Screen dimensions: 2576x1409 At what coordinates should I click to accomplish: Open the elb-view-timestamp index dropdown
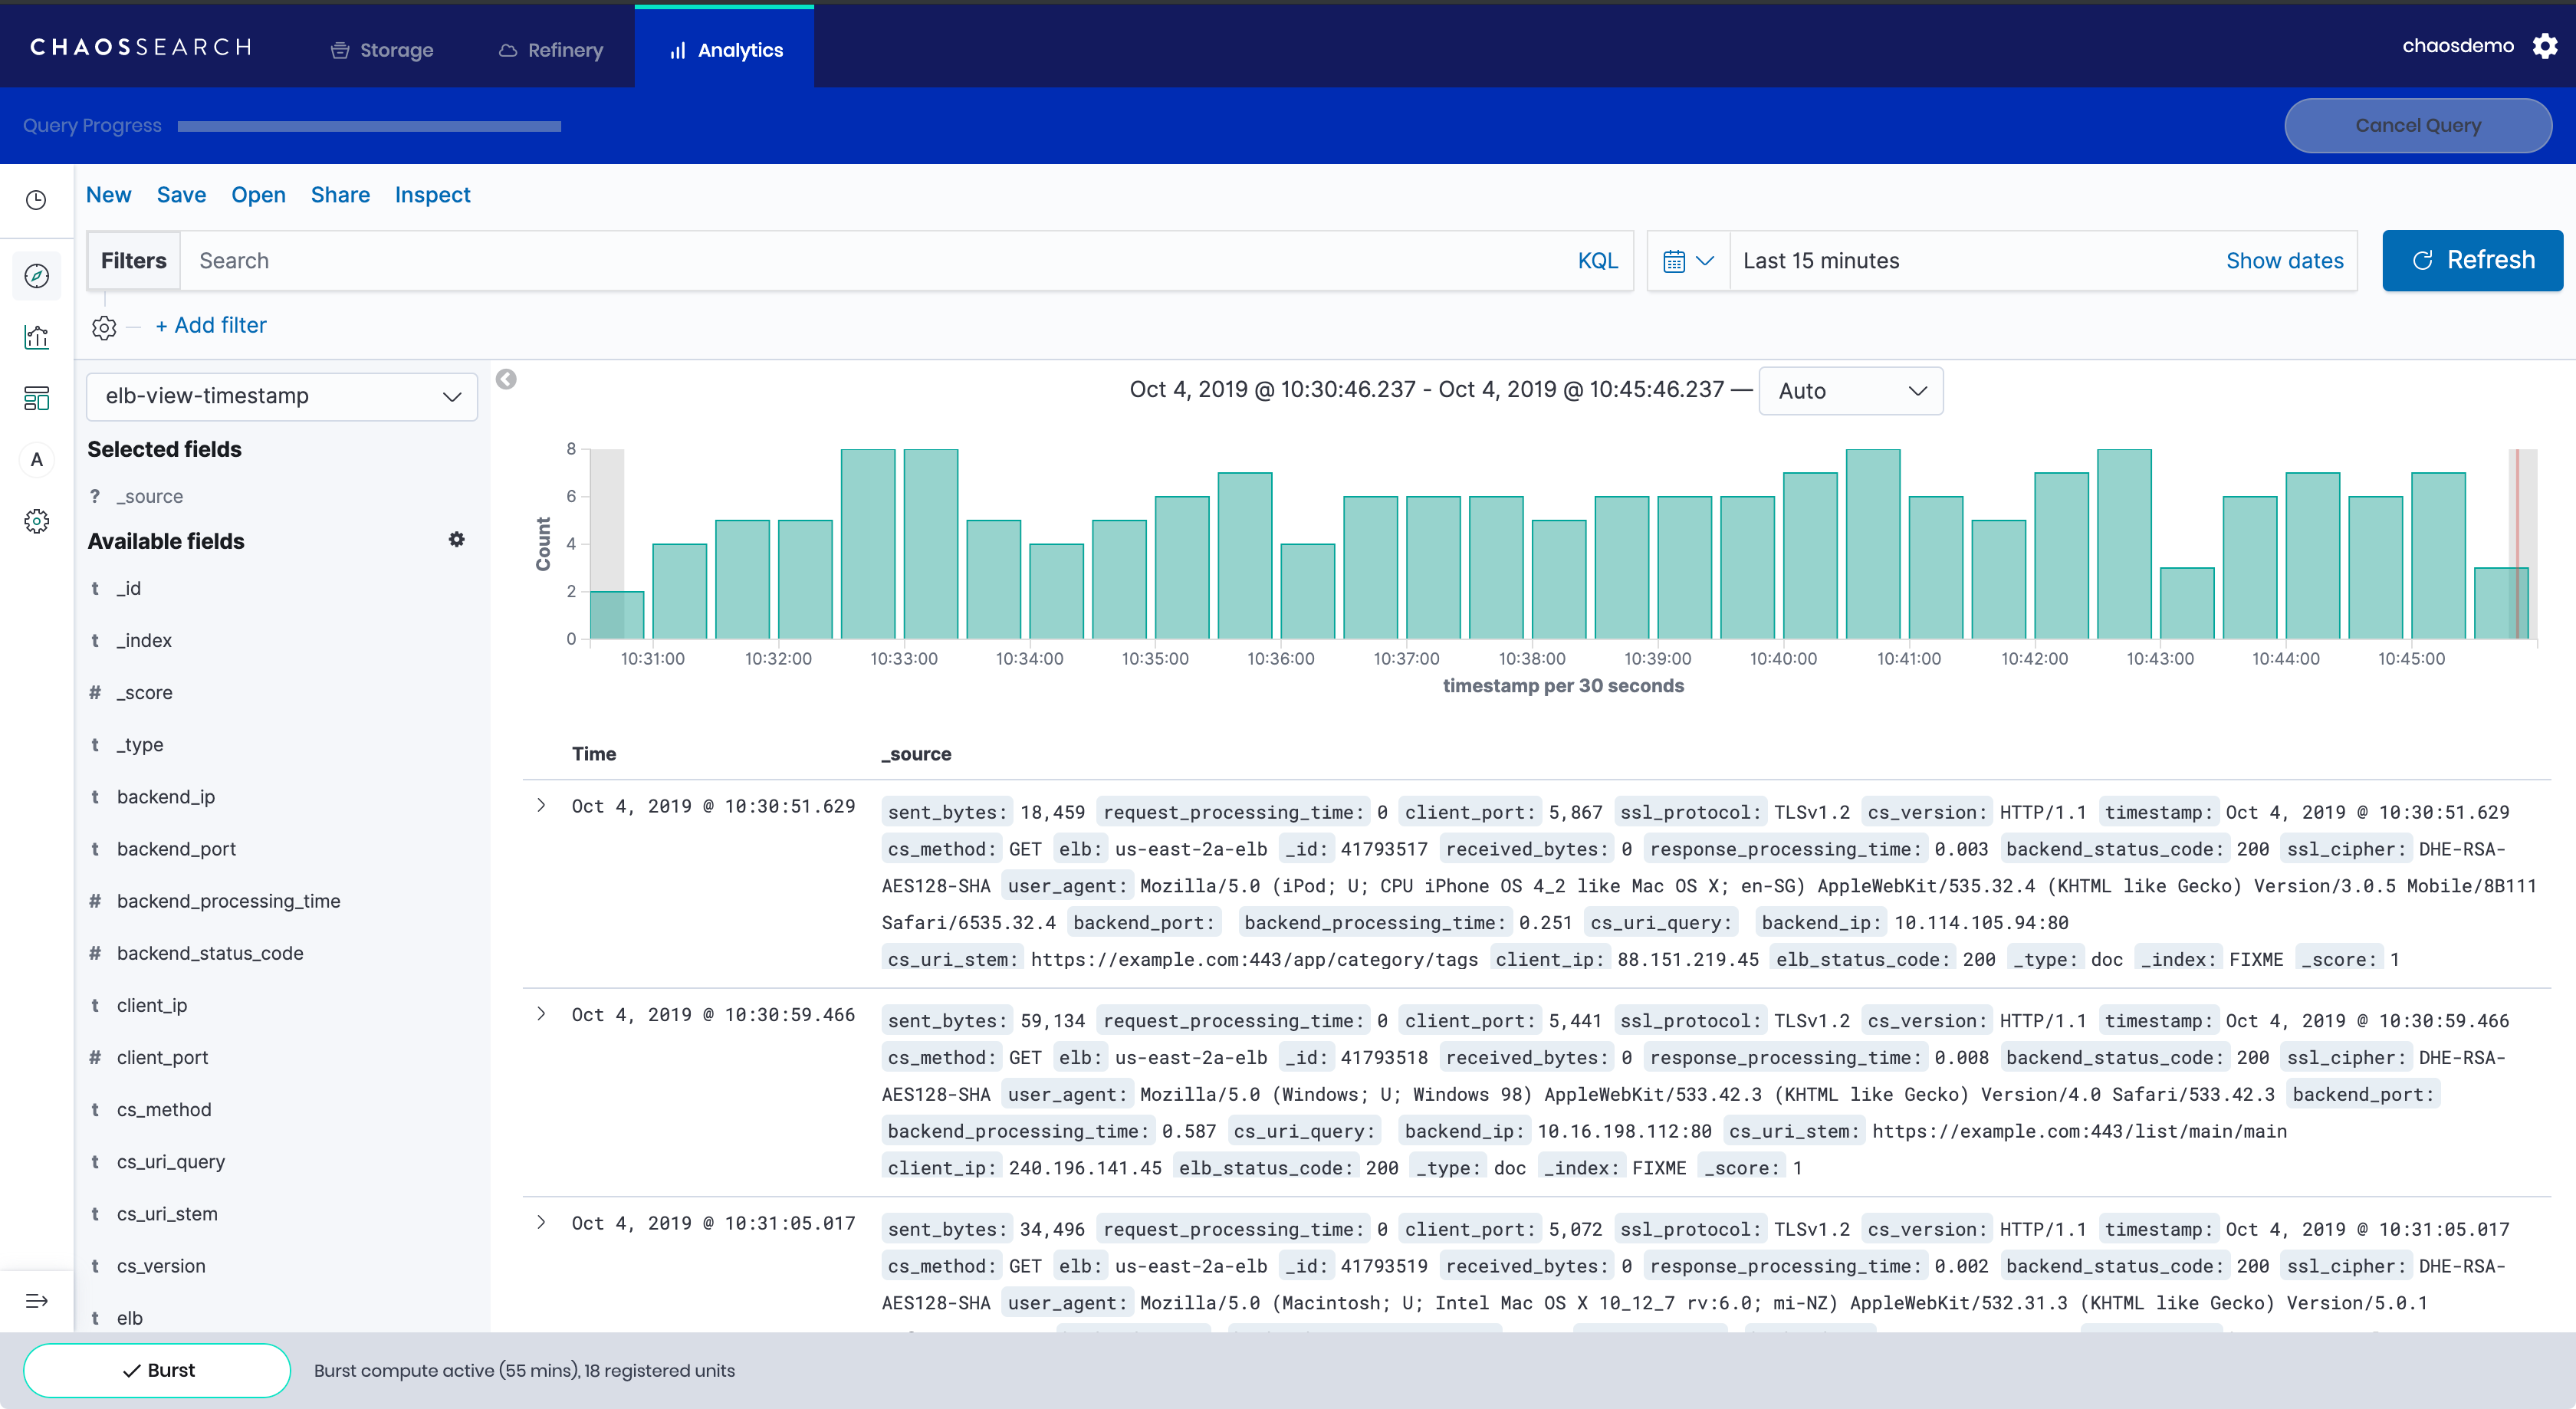[282, 396]
